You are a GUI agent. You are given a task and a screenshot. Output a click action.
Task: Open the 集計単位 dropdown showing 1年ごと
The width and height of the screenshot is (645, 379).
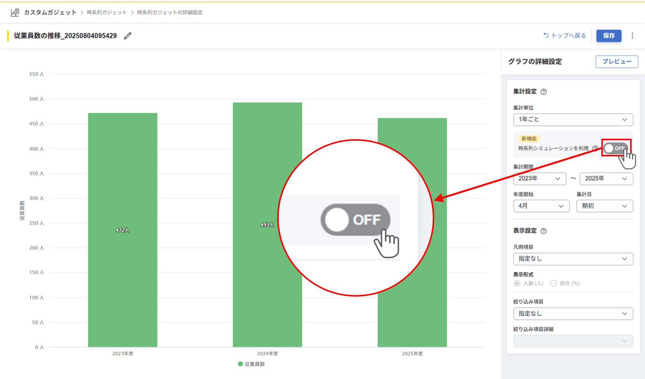[x=573, y=120]
